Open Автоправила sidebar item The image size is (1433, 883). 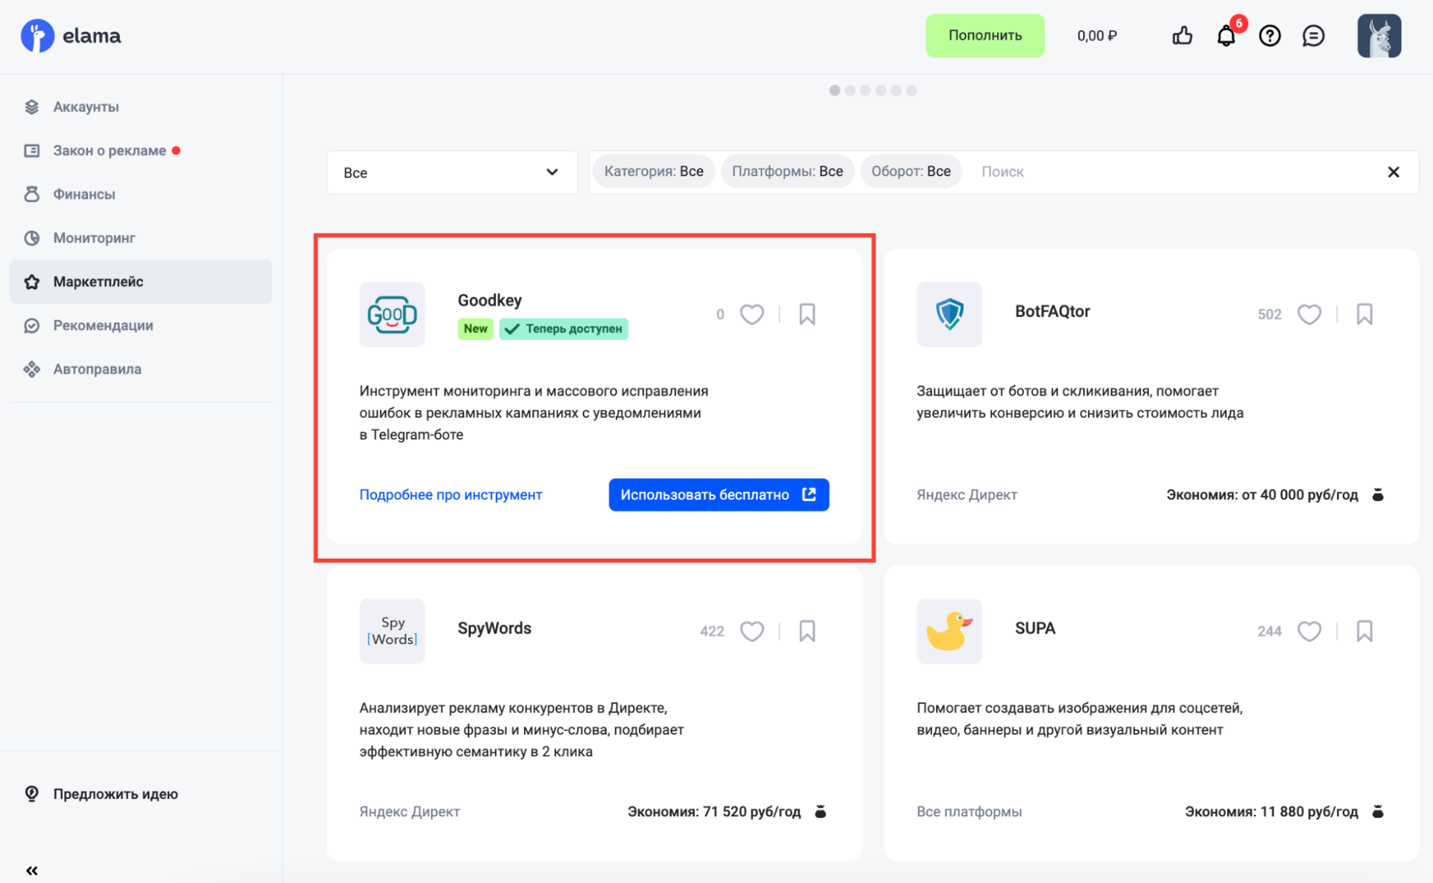pyautogui.click(x=97, y=369)
